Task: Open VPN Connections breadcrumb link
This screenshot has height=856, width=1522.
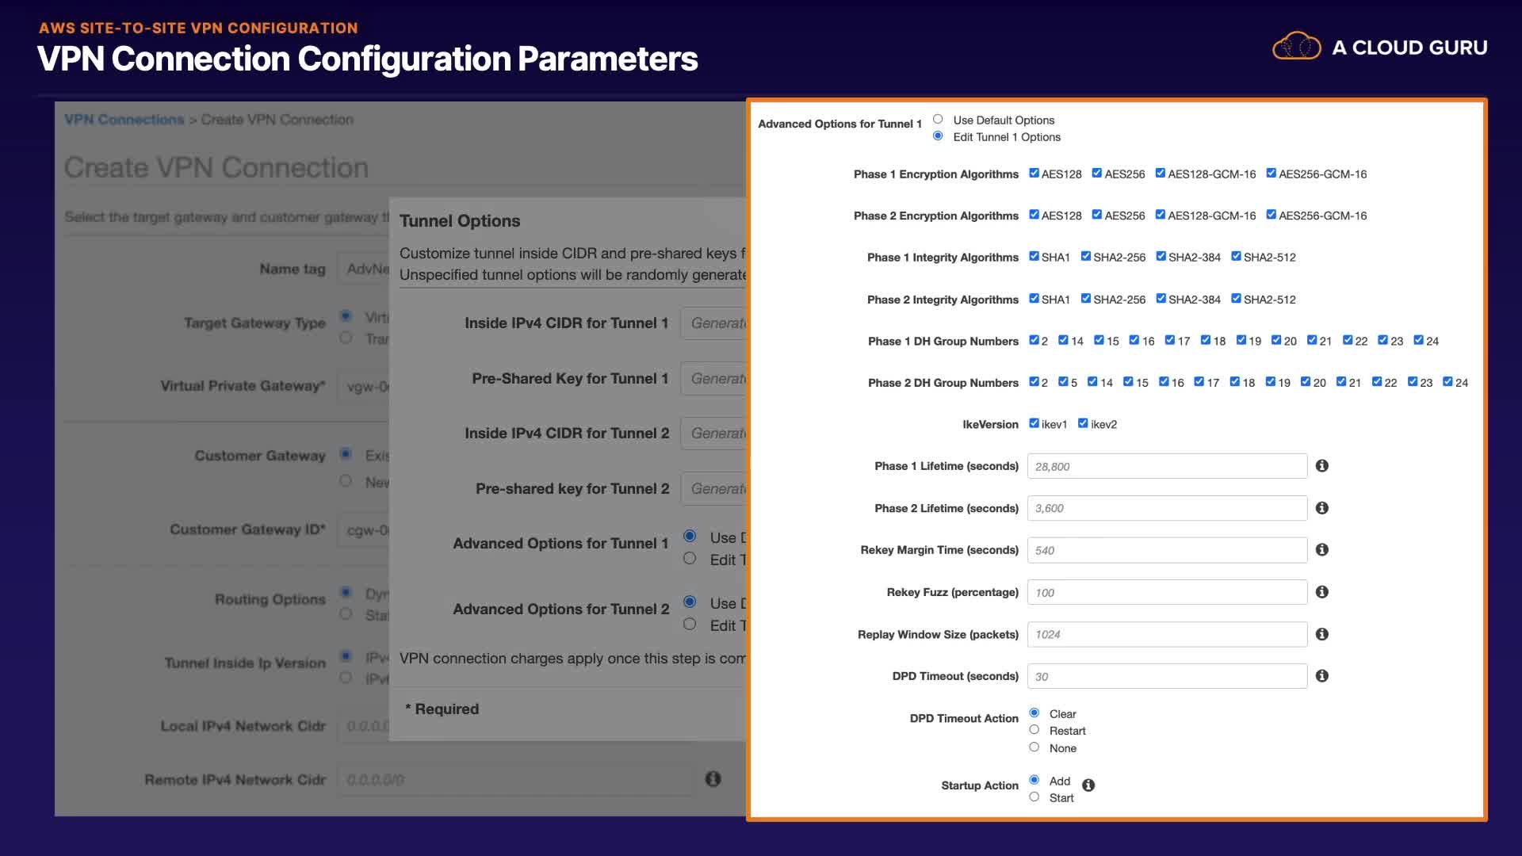Action: 124,120
